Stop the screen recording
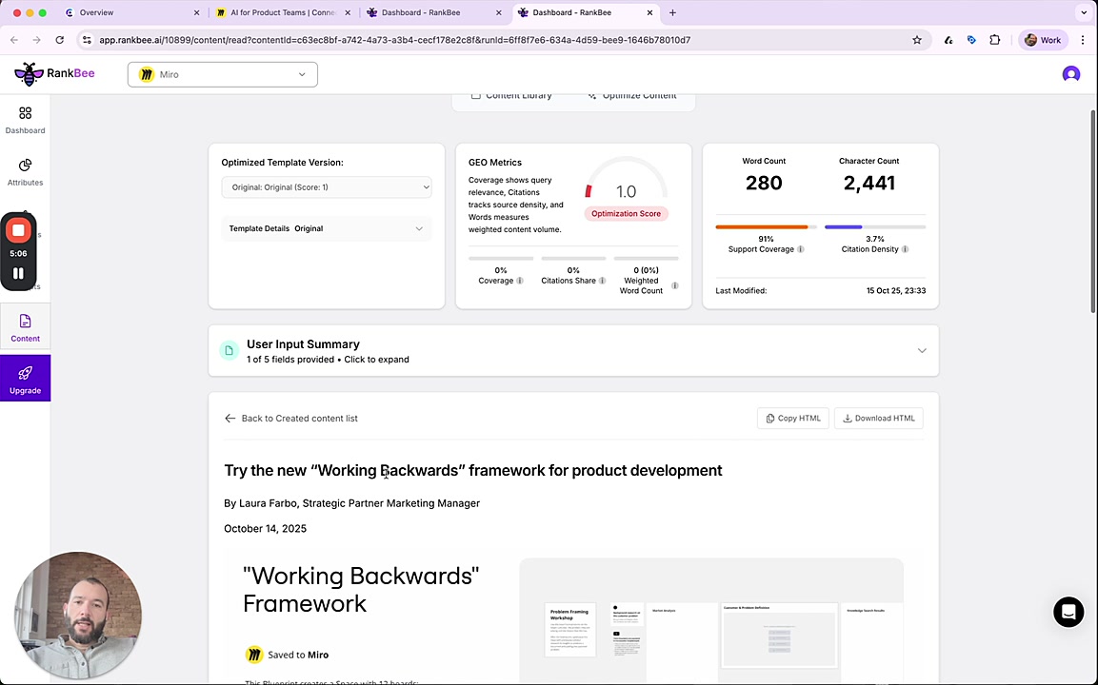This screenshot has height=685, width=1098. 18,230
